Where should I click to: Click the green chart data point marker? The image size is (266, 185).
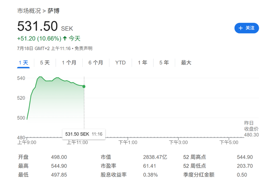pyautogui.click(x=84, y=86)
